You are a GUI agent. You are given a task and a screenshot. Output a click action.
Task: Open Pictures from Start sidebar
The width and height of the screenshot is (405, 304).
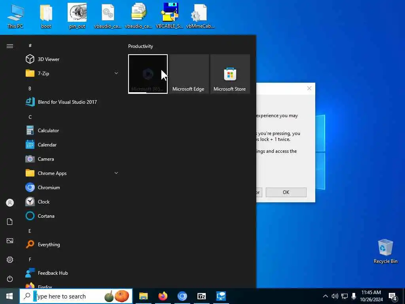click(10, 241)
